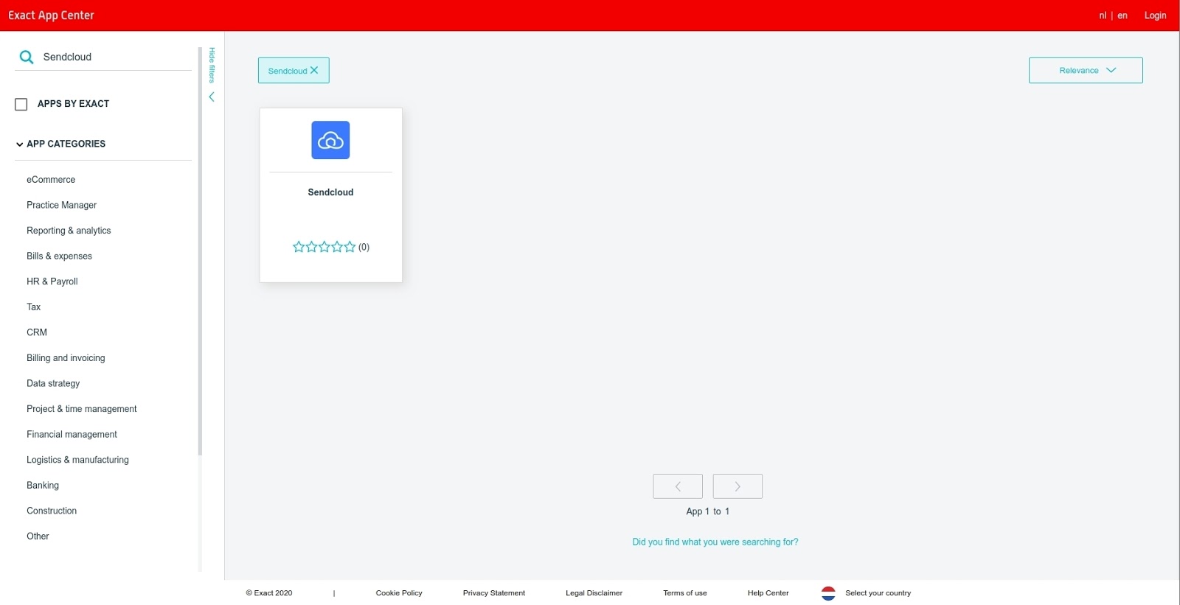This screenshot has width=1180, height=605.
Task: Click the search magnifier icon
Action: click(27, 57)
